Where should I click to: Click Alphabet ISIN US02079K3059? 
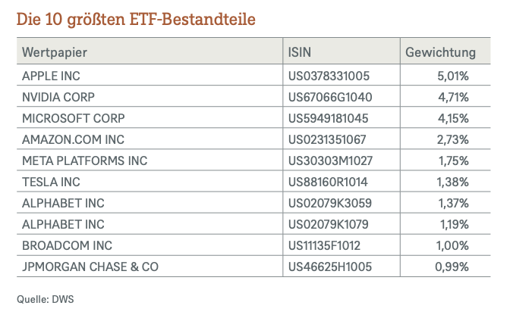tap(329, 203)
